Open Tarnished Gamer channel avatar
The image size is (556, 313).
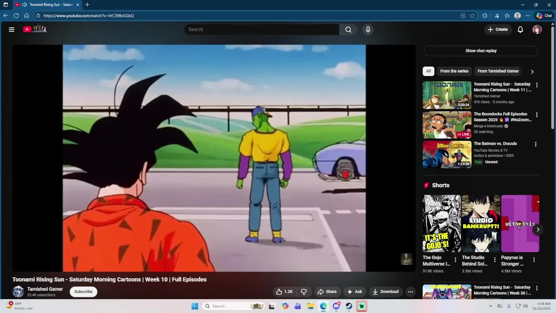tap(18, 292)
